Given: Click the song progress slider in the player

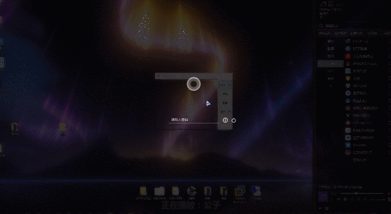Looking at the screenshot, I should (362, 193).
